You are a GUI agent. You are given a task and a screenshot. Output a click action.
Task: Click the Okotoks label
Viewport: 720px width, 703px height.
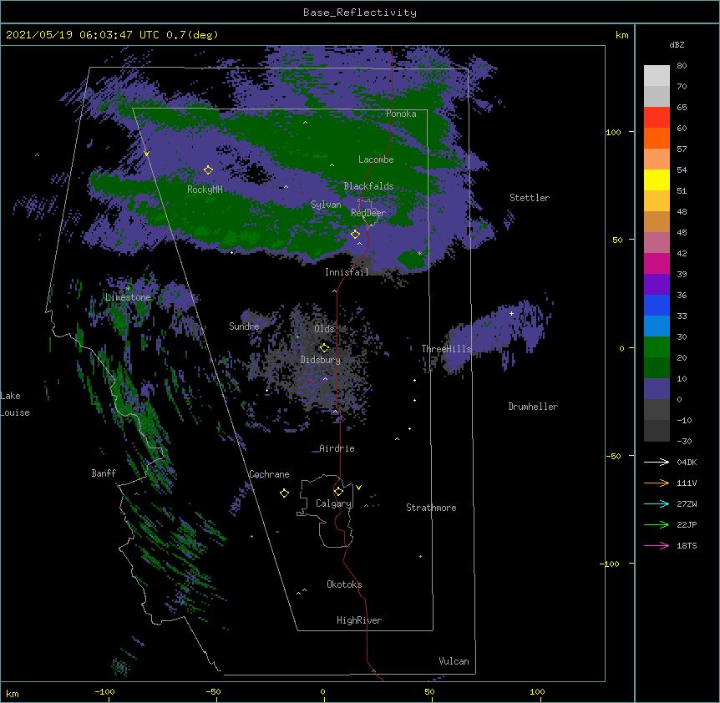(344, 584)
